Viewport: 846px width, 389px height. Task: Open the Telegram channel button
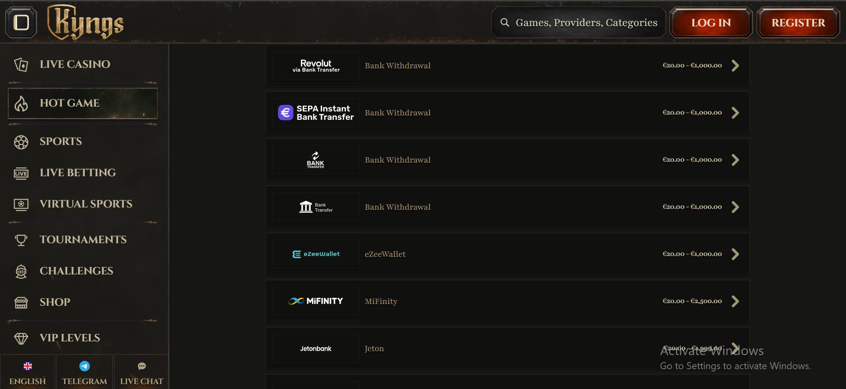click(85, 372)
